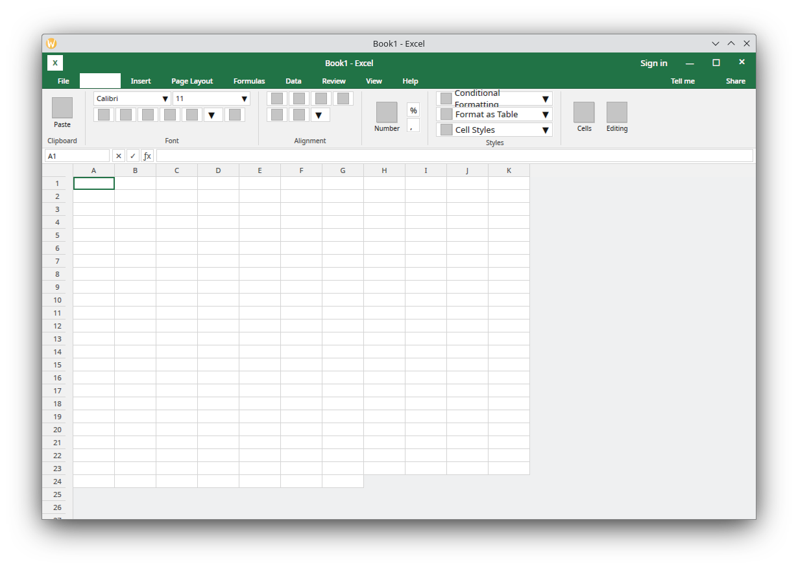Click the Tell me search button
This screenshot has width=798, height=569.
click(683, 81)
